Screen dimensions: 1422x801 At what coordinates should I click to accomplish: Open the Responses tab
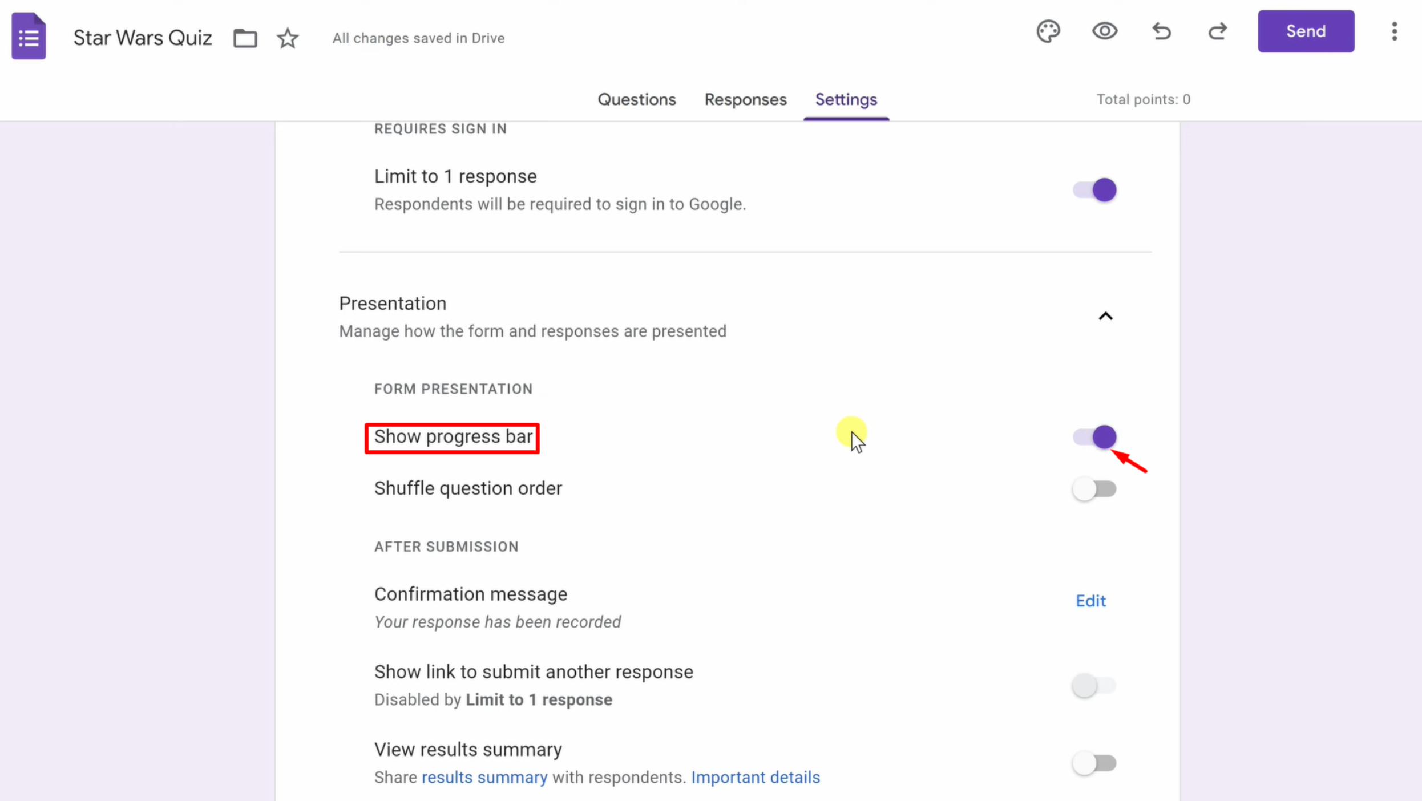click(745, 99)
